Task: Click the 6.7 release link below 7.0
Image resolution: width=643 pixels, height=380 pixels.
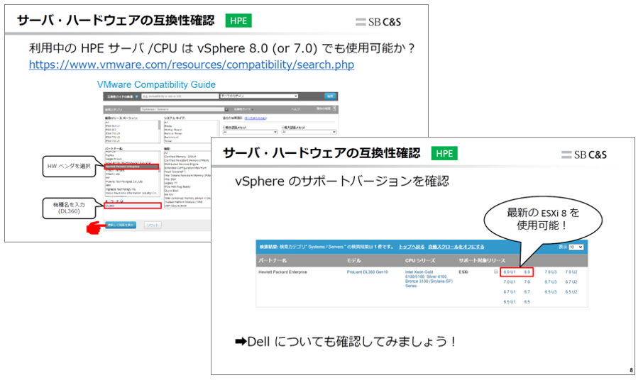Action: pos(527,292)
